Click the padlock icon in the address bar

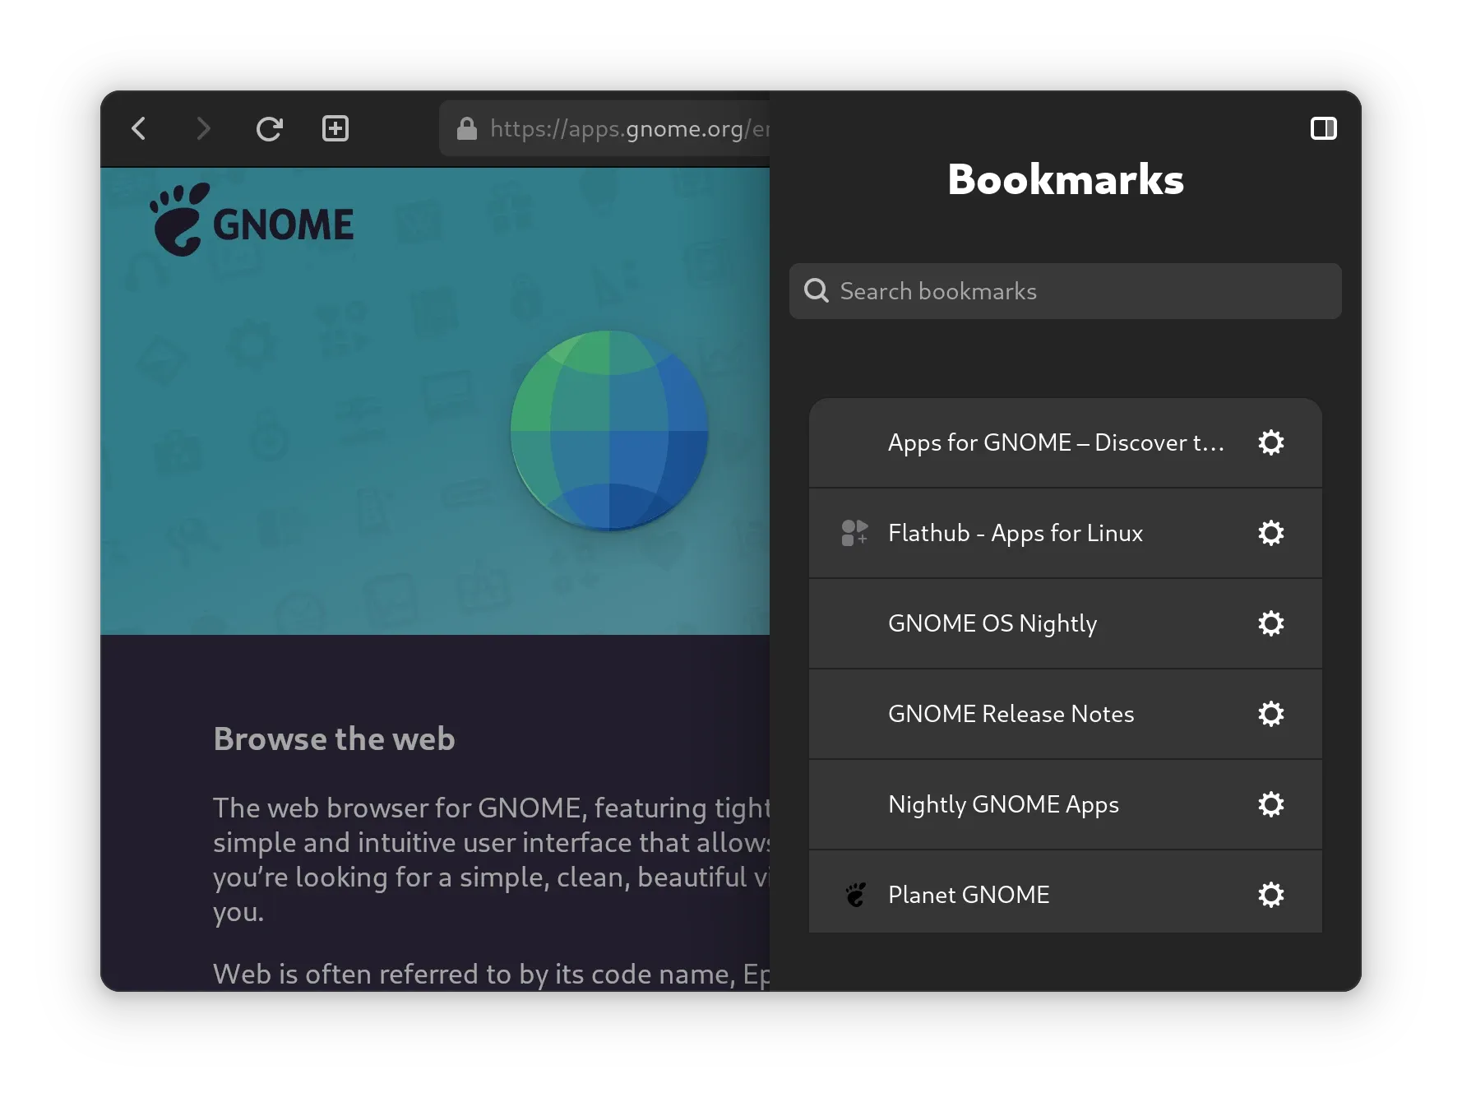(466, 128)
